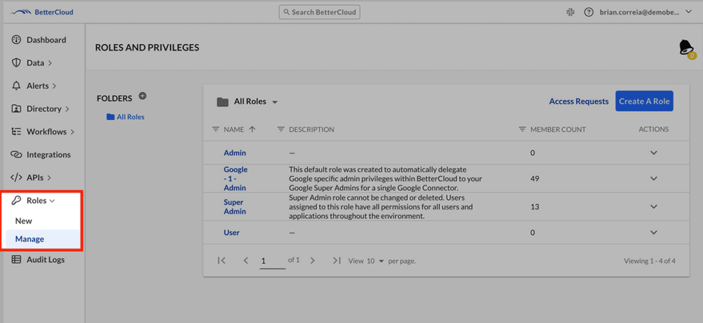Click the Integrations link icon
Image resolution: width=703 pixels, height=323 pixels.
[16, 154]
